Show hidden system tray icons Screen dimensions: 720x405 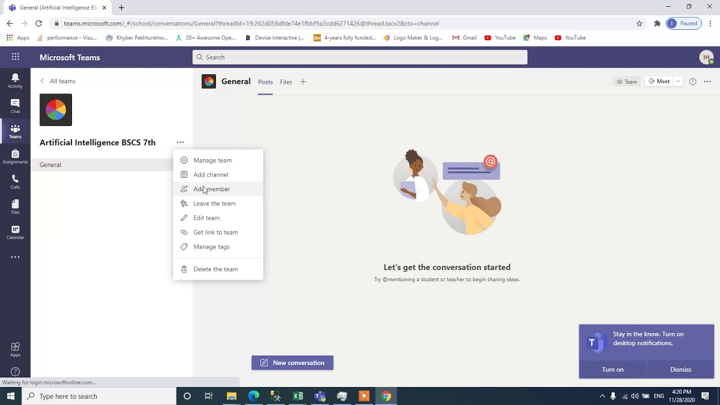602,396
